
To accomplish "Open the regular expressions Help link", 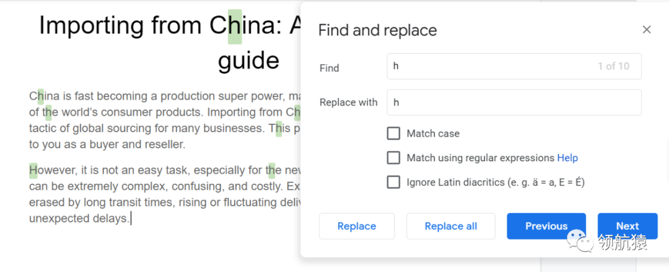I will 567,158.
